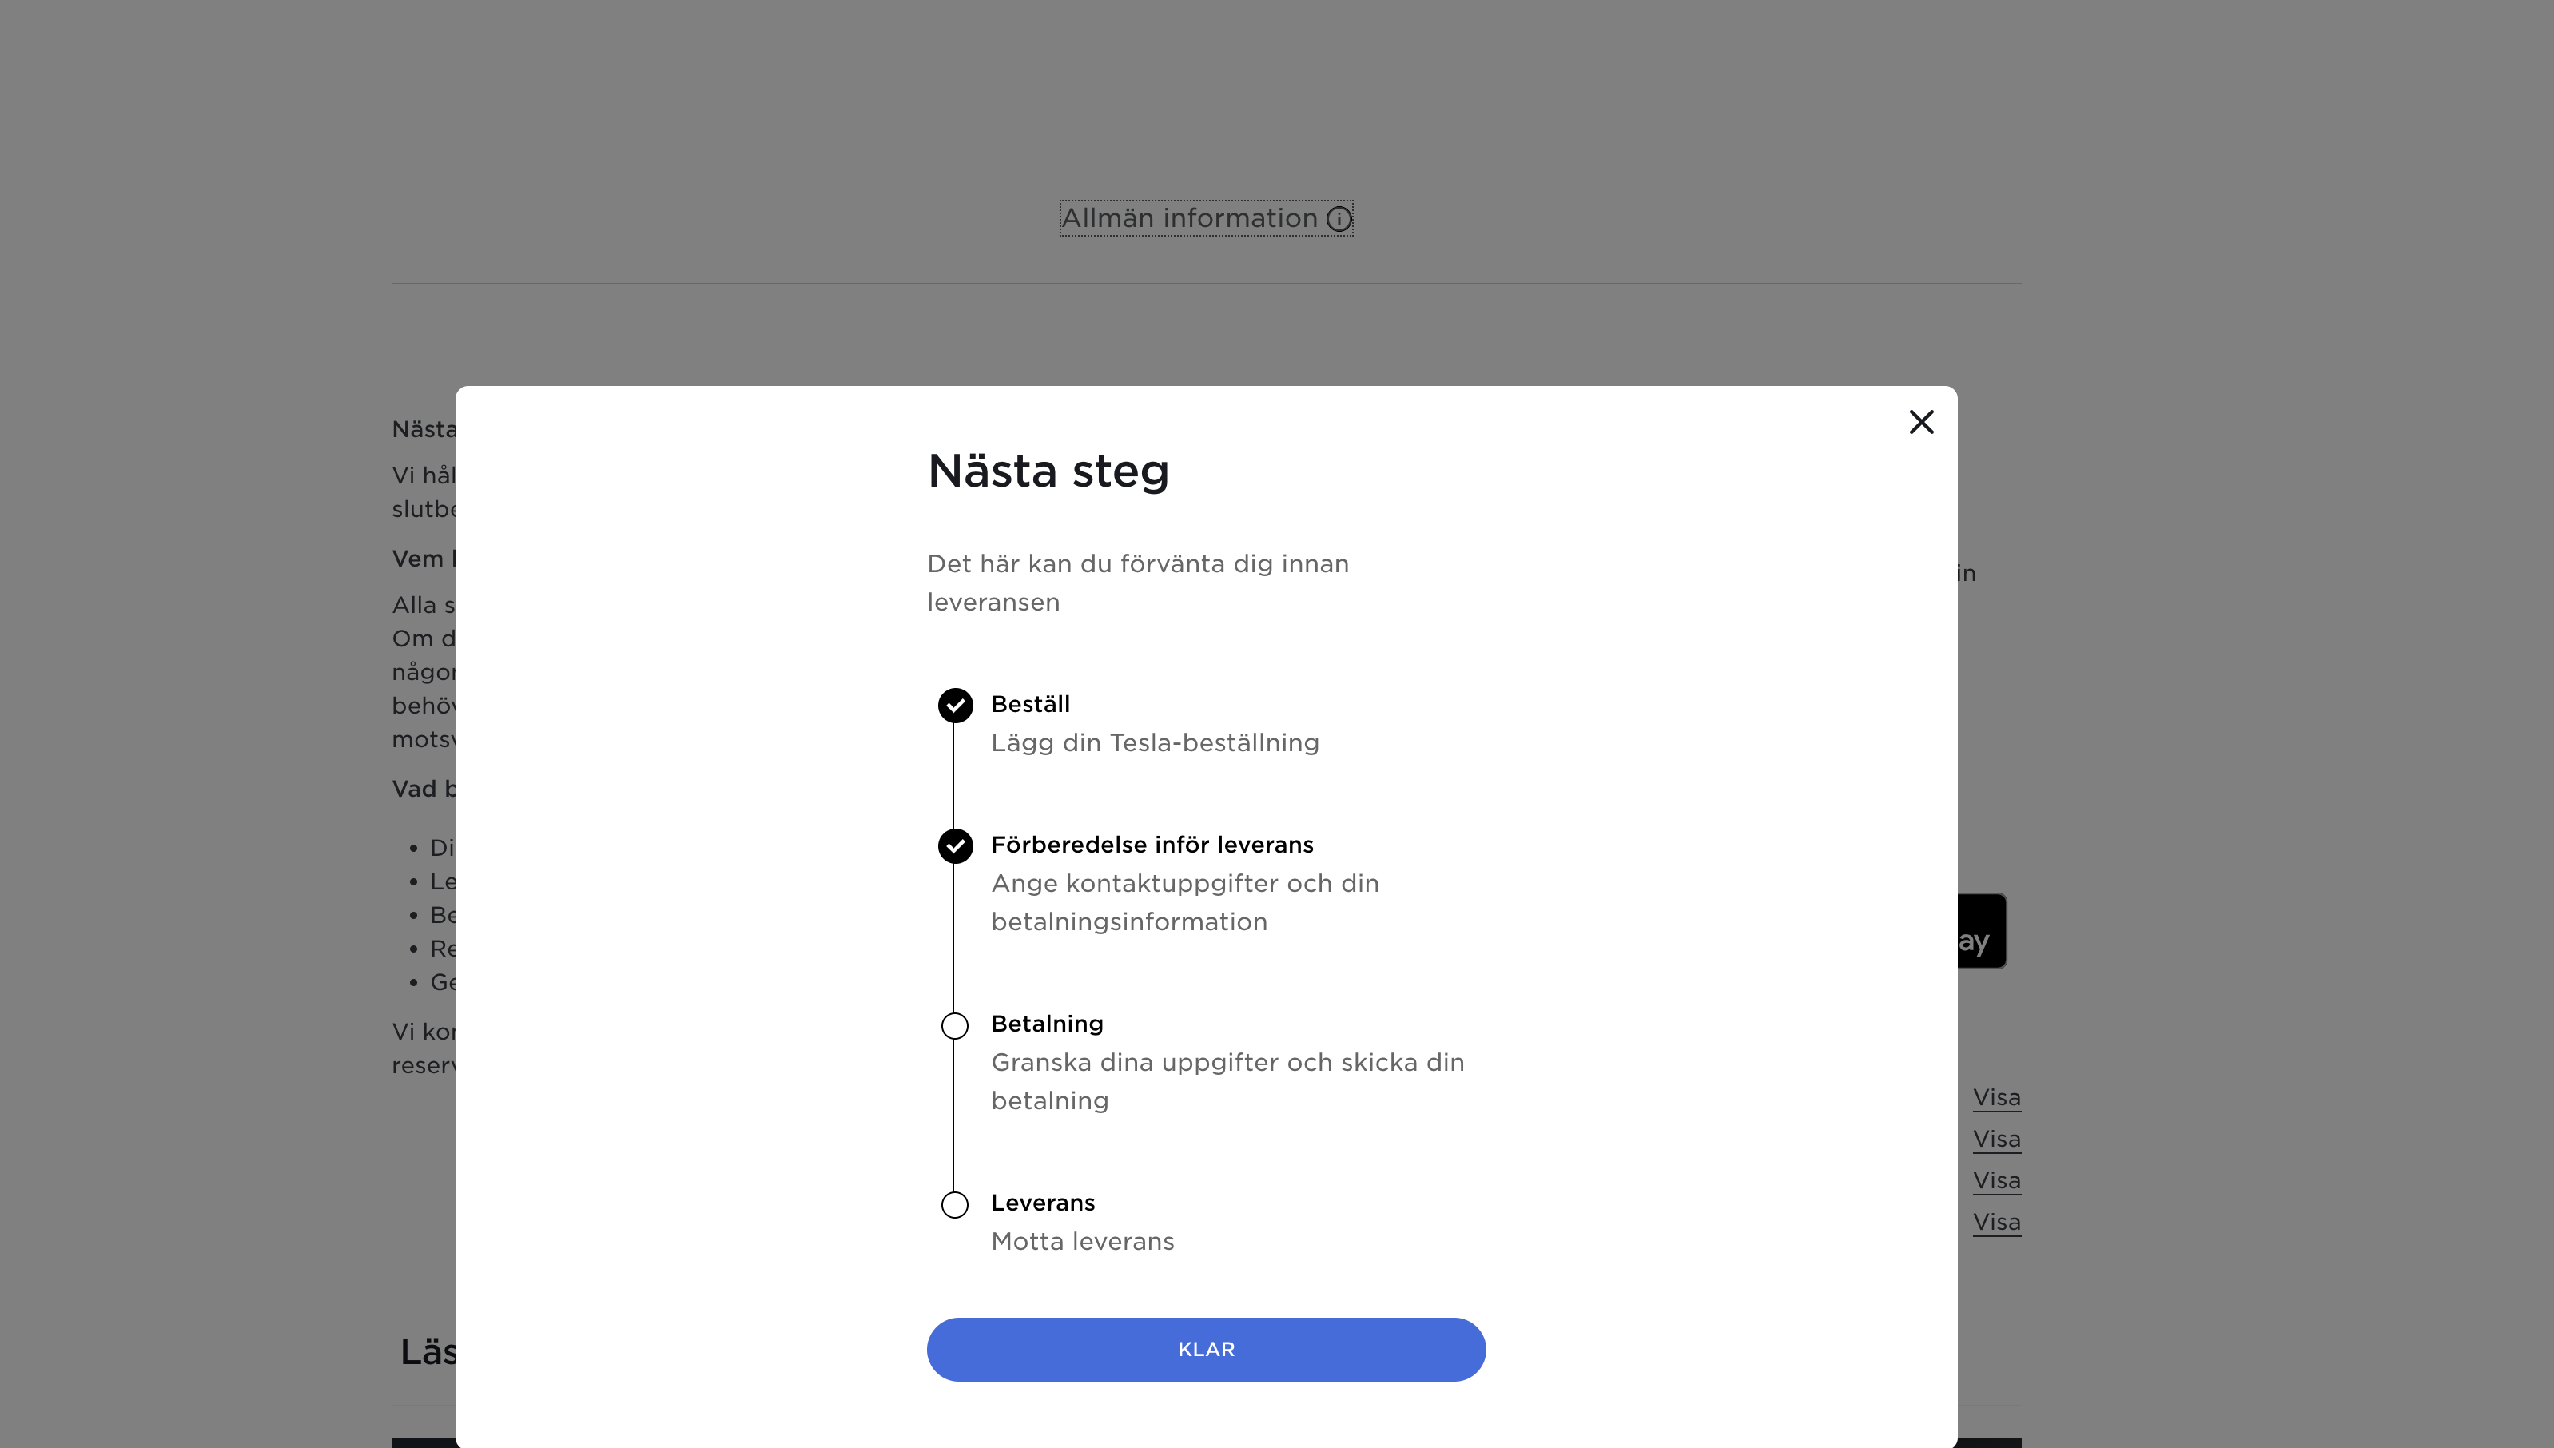Close the Nästa steg dialog
This screenshot has width=2554, height=1448.
coord(1920,422)
